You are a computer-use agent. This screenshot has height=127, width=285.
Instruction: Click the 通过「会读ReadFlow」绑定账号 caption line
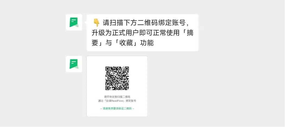coord(117,101)
